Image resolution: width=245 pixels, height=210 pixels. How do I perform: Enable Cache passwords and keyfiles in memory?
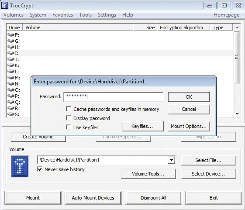tap(69, 109)
